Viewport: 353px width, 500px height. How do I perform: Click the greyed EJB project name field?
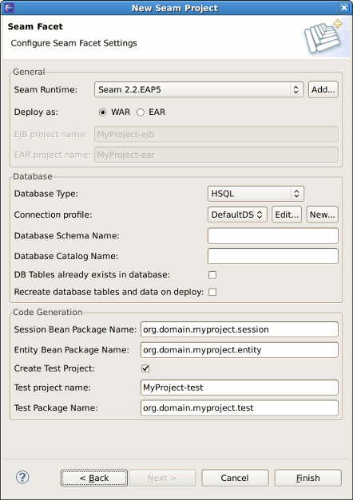pos(216,134)
